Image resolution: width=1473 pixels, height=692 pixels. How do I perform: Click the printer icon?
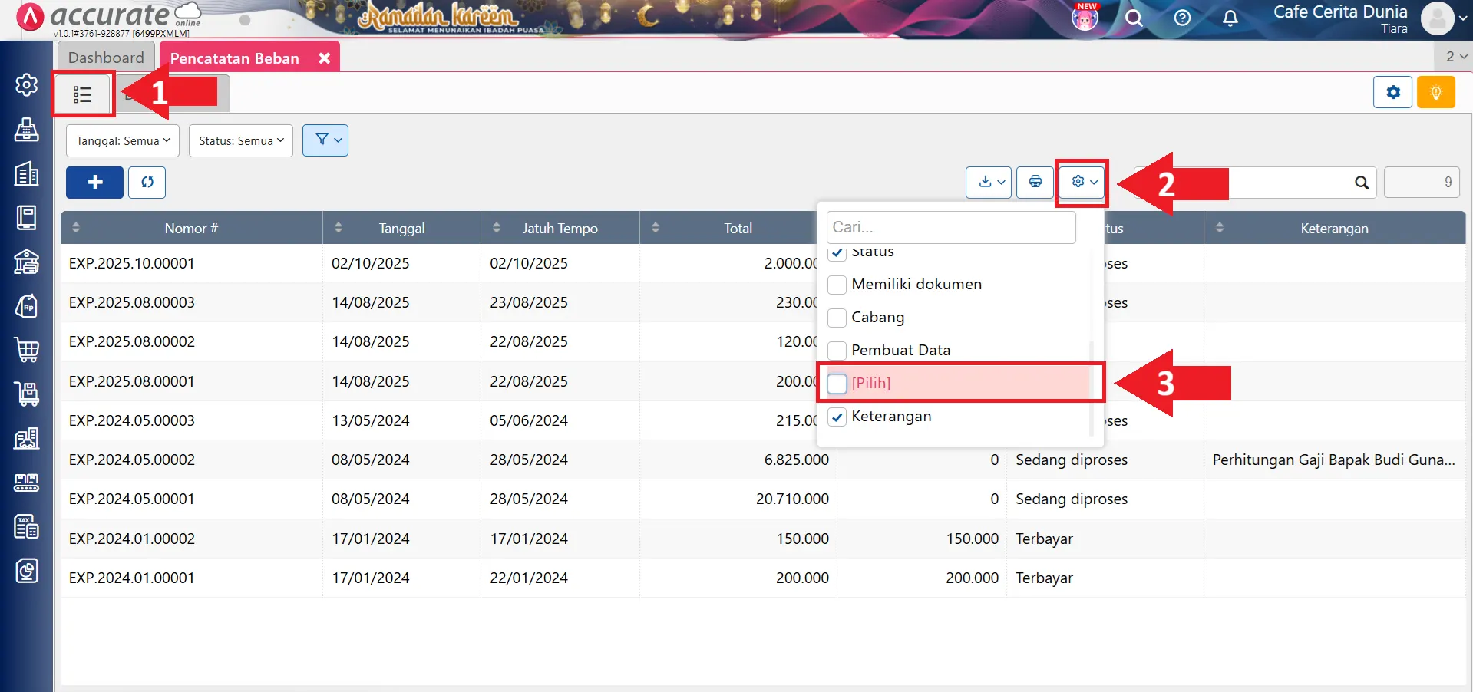click(x=1035, y=183)
